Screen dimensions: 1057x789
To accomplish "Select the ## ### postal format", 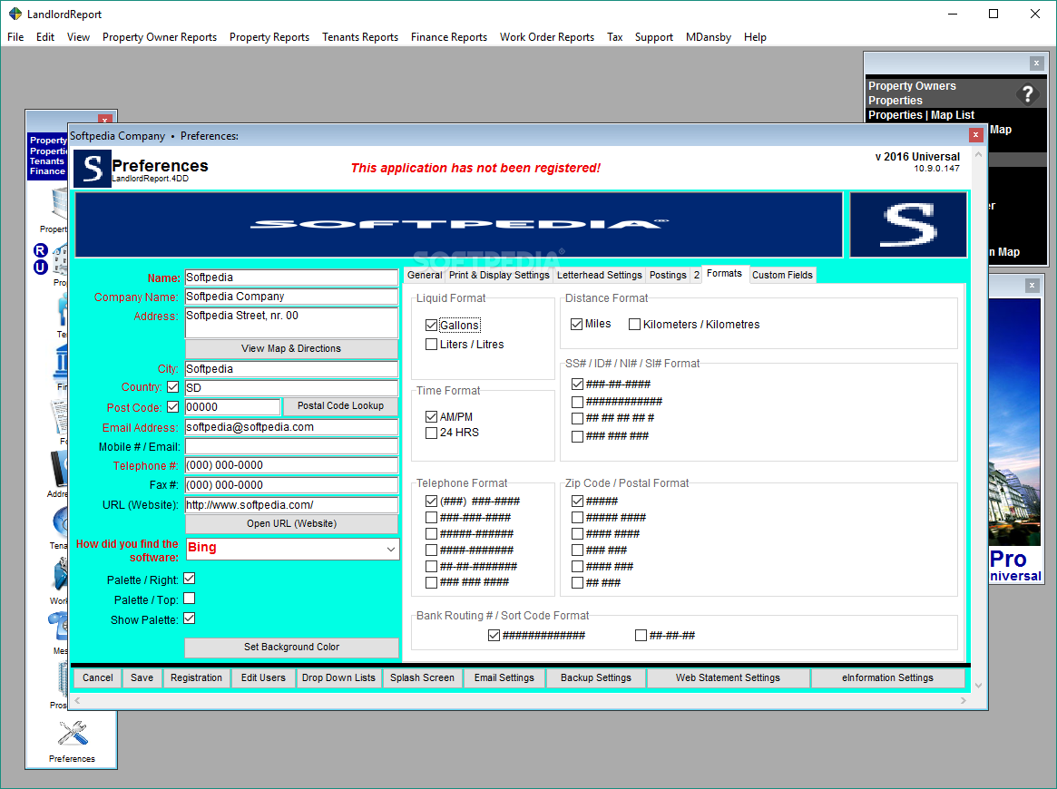I will 577,583.
